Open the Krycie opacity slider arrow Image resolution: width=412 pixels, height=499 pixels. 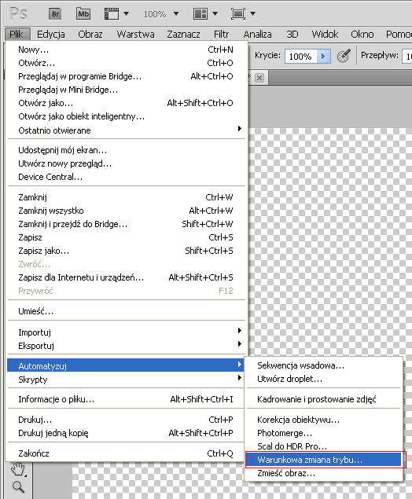[323, 57]
